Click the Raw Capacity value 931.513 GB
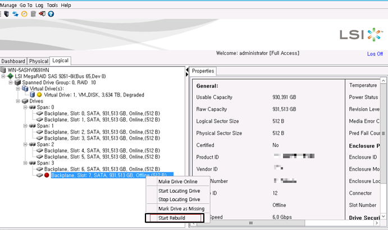 tap(284, 109)
